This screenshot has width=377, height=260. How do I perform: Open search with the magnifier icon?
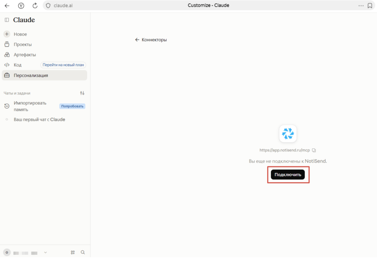point(83,252)
